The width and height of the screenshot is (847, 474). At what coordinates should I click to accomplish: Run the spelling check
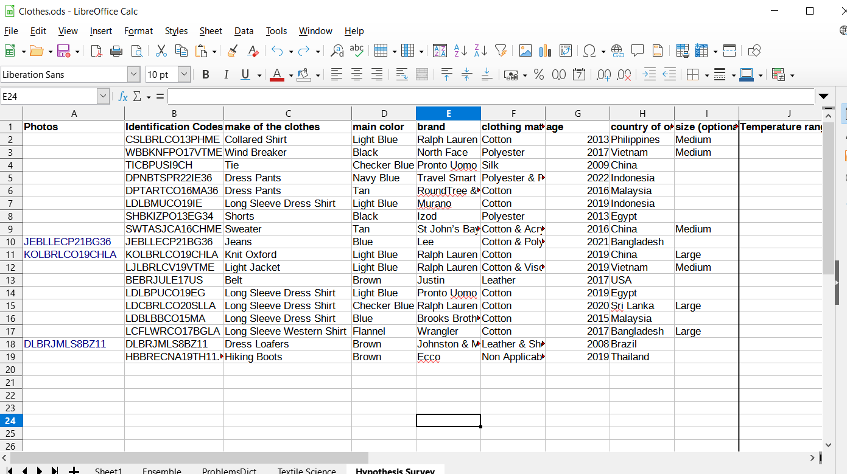click(357, 51)
